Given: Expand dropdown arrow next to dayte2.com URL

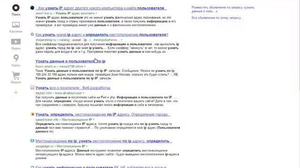Looking at the screenshot, I should tap(83, 93).
